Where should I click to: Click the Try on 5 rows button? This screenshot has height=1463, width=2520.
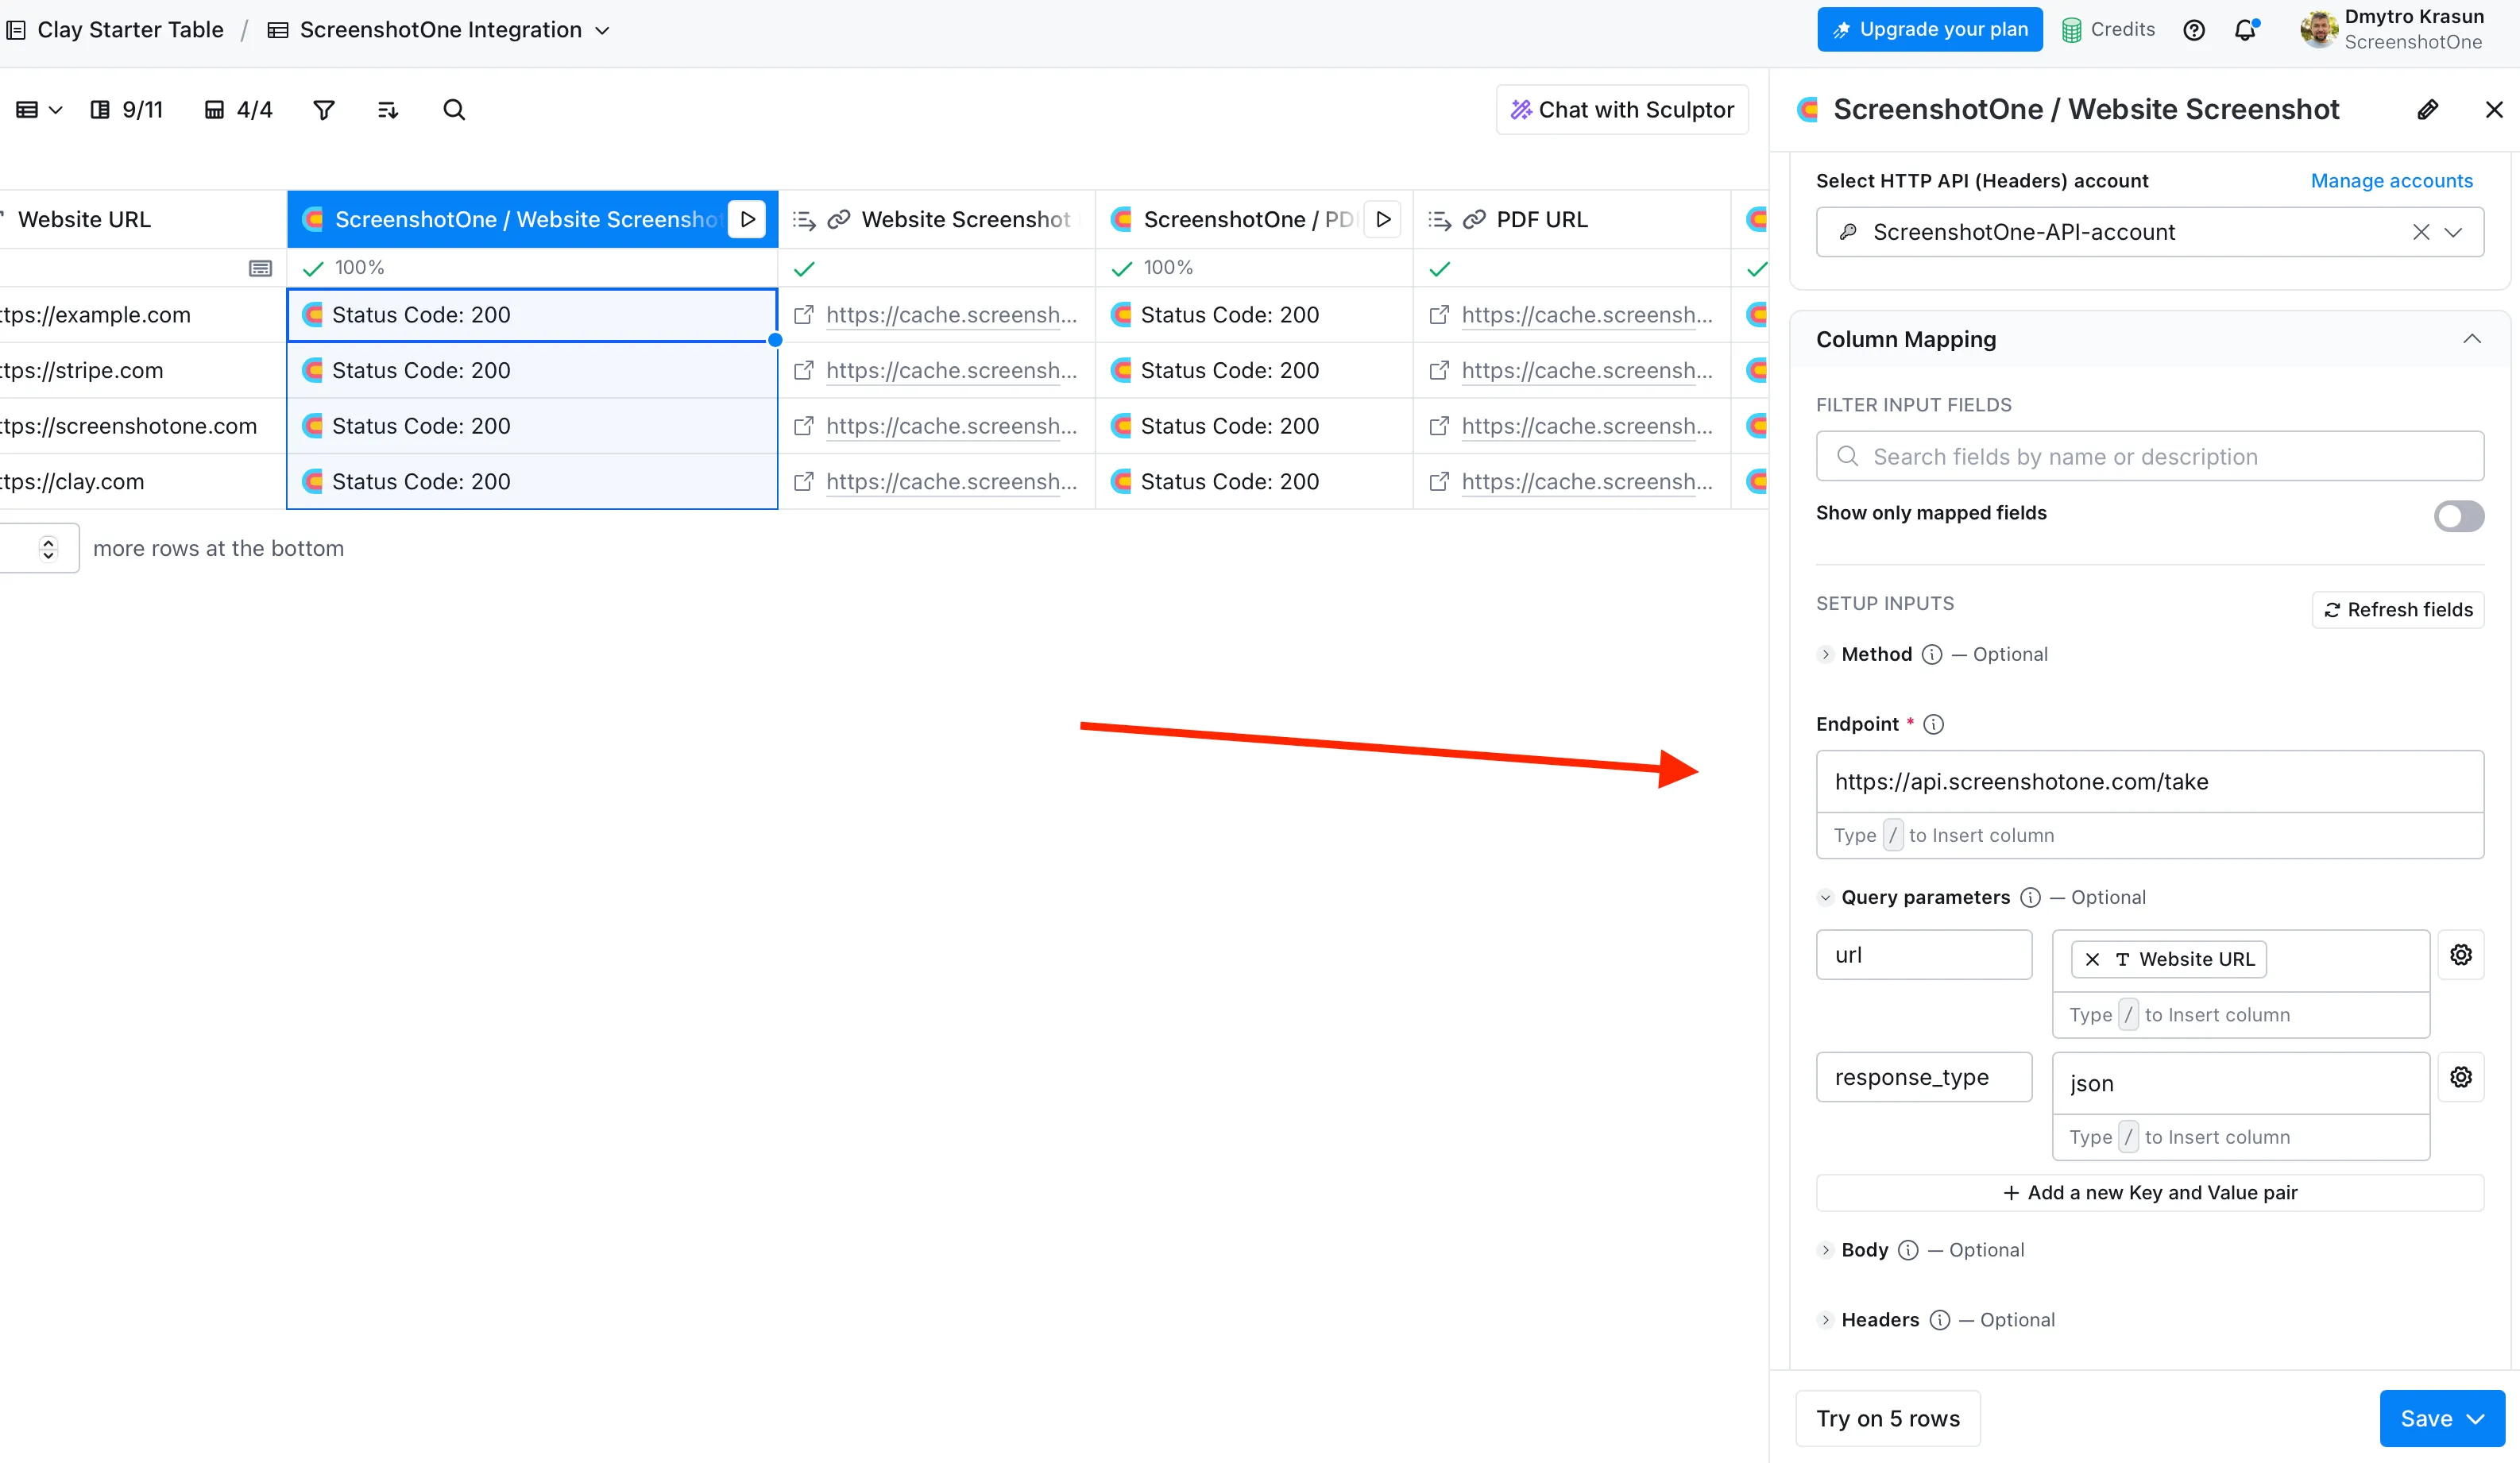1888,1418
